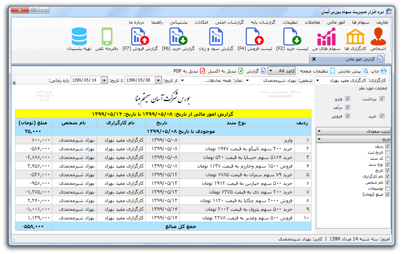Click نوع سند column header
402x254 pixels.
coord(236,122)
